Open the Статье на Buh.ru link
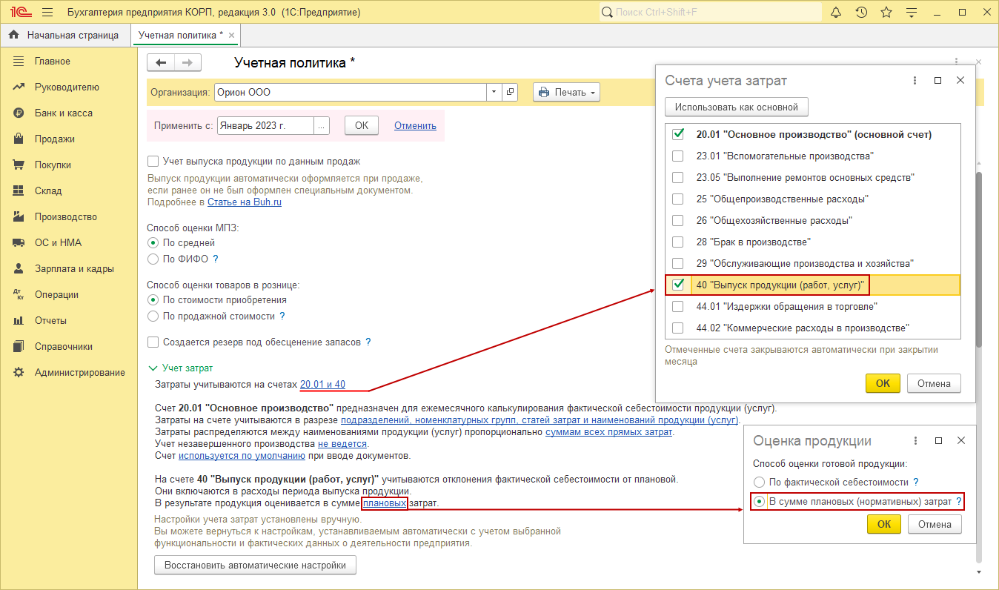The image size is (999, 590). (245, 202)
